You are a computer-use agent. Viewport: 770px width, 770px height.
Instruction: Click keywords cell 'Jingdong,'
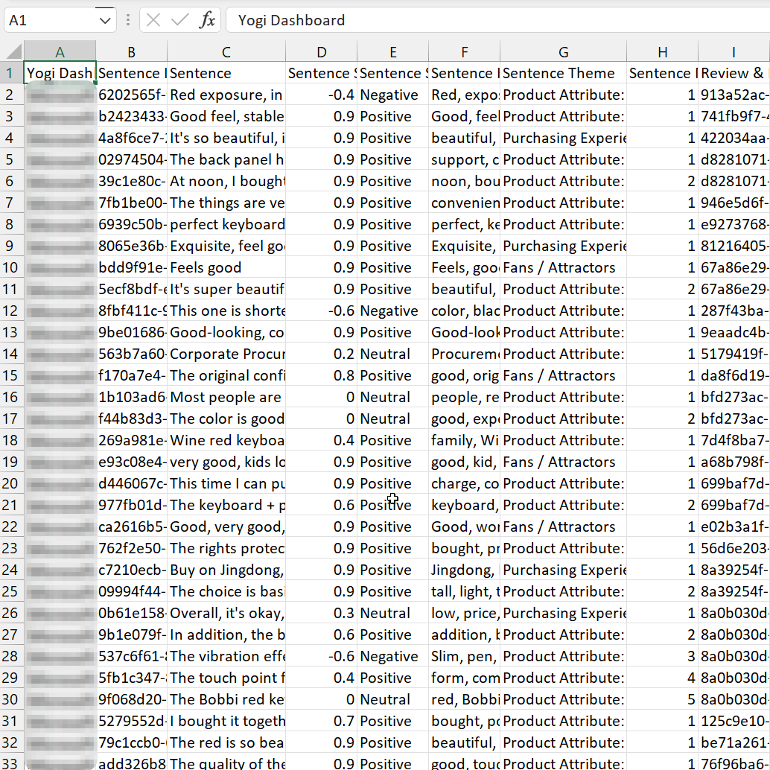(x=464, y=570)
